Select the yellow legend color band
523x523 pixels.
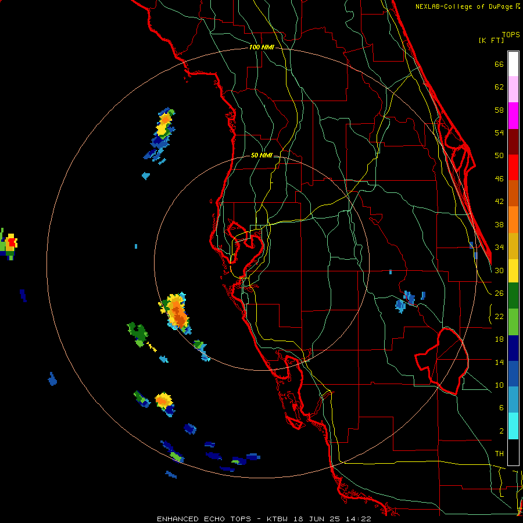(x=513, y=271)
